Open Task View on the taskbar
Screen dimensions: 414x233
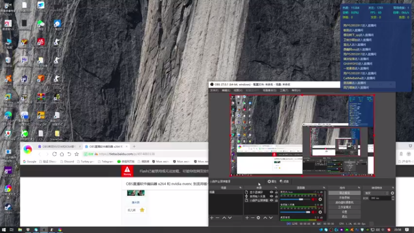click(x=11, y=230)
